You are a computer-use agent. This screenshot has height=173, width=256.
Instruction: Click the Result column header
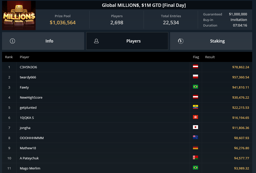[x=210, y=57]
